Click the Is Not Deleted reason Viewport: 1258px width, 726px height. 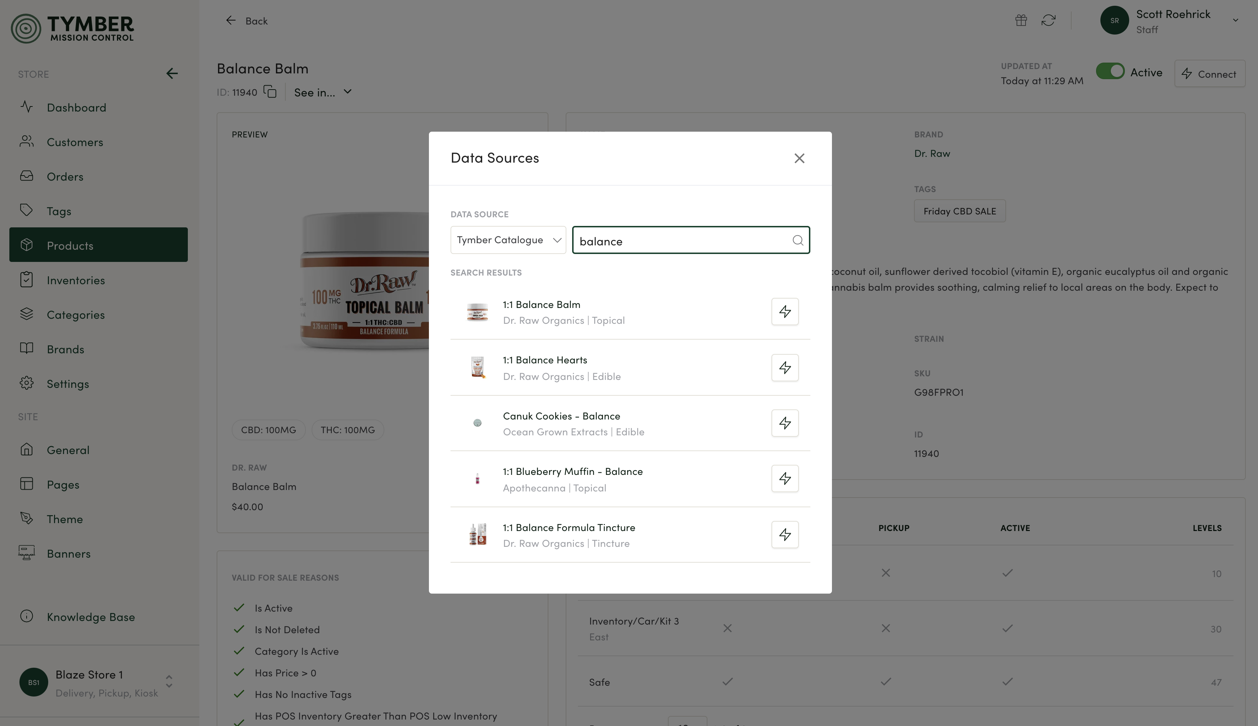tap(287, 630)
